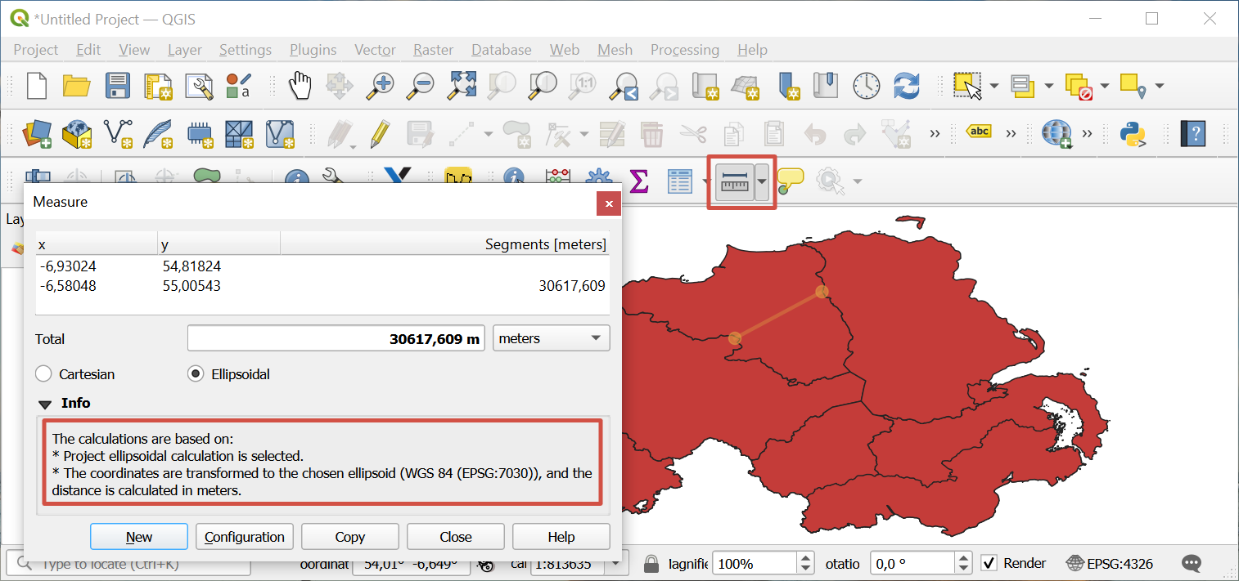Screen dimensions: 1239x581
Task: Increase rotation with the stepper arrow
Action: pyautogui.click(x=962, y=558)
